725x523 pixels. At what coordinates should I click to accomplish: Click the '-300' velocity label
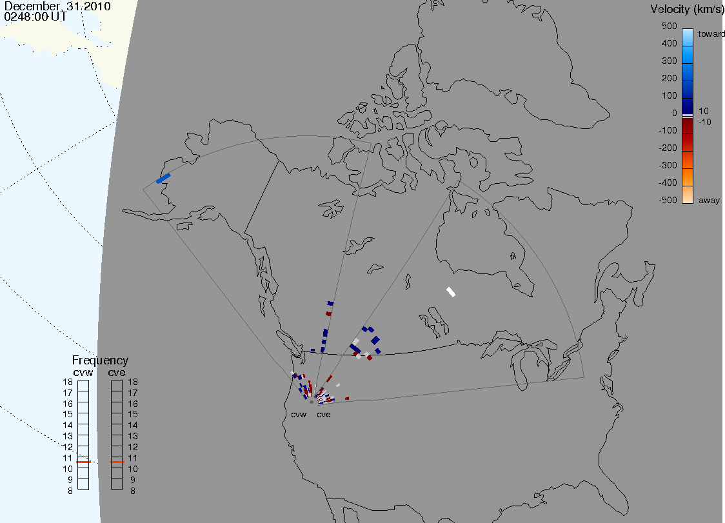(668, 166)
